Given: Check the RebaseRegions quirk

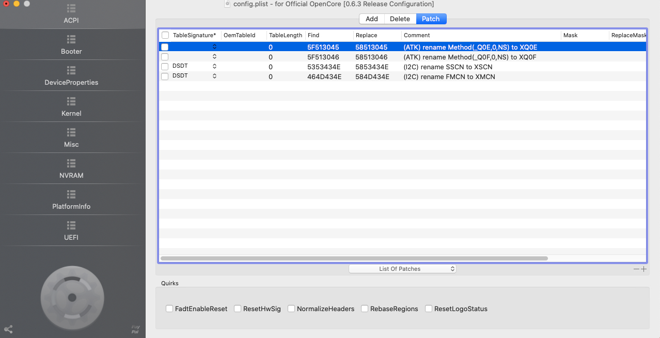Looking at the screenshot, I should coord(365,309).
